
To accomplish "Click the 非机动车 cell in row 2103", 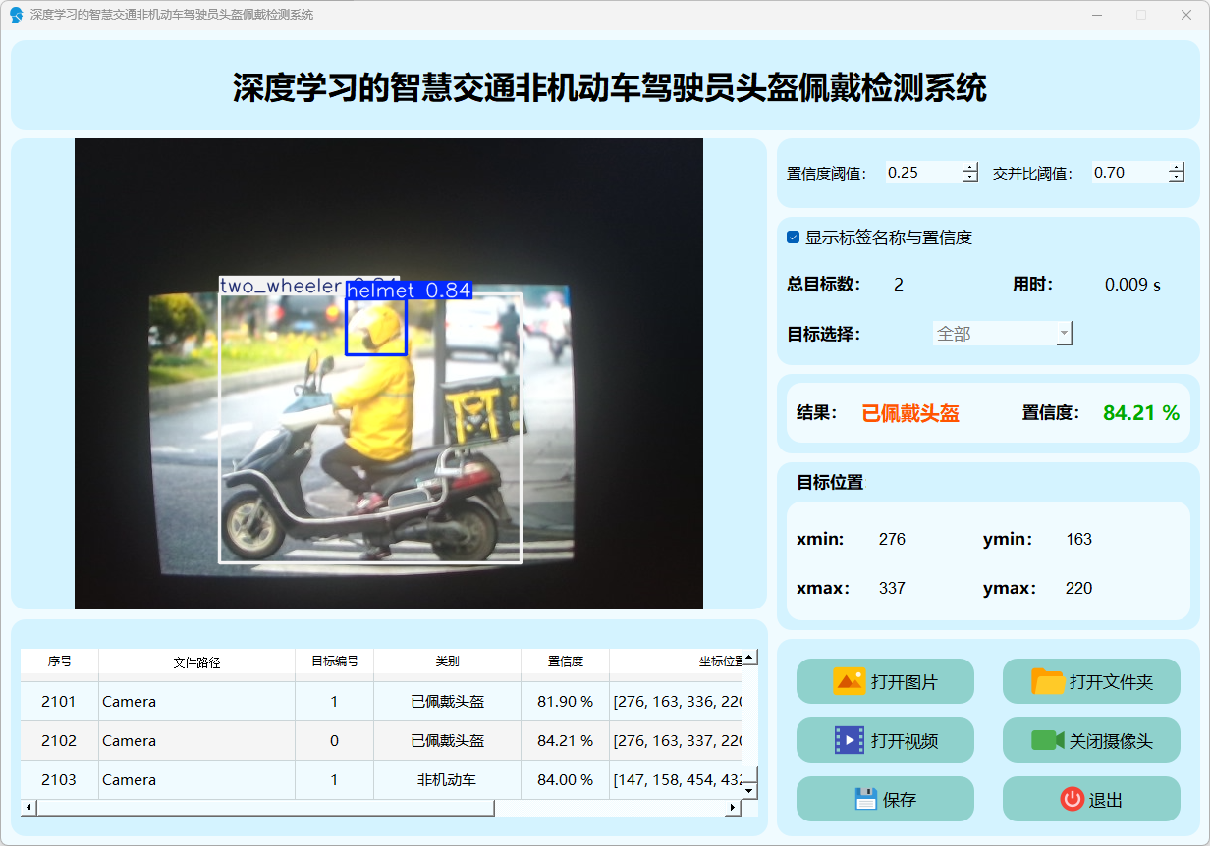I will click(x=447, y=780).
